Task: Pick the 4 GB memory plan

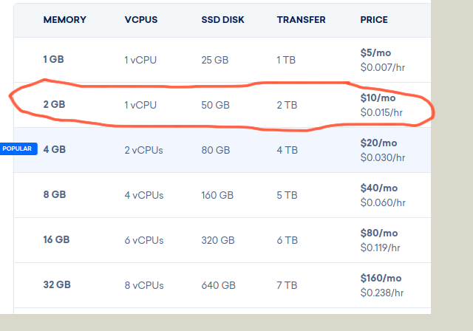Action: [55, 149]
